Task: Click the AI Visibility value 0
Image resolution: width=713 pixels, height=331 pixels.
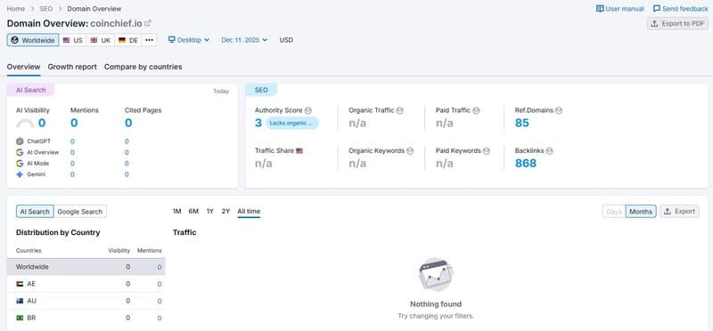Action: (42, 123)
